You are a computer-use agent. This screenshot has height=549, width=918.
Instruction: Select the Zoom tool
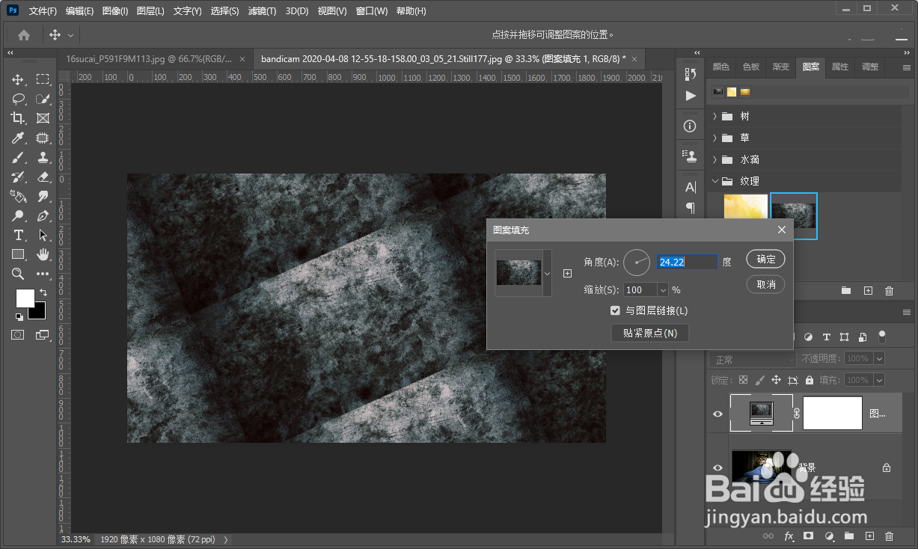18,274
